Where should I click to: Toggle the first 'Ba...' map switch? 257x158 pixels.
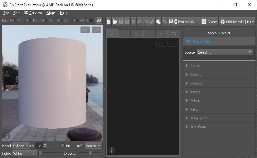click(x=12, y=21)
